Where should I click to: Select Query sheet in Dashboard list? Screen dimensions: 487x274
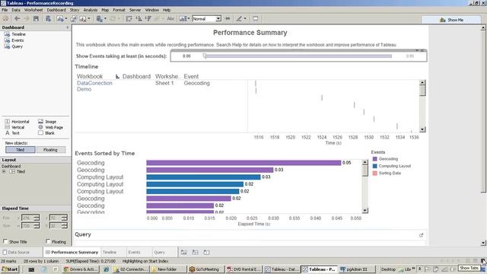[x=17, y=46]
